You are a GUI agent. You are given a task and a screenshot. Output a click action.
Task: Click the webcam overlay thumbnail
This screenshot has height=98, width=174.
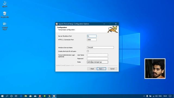point(155,69)
